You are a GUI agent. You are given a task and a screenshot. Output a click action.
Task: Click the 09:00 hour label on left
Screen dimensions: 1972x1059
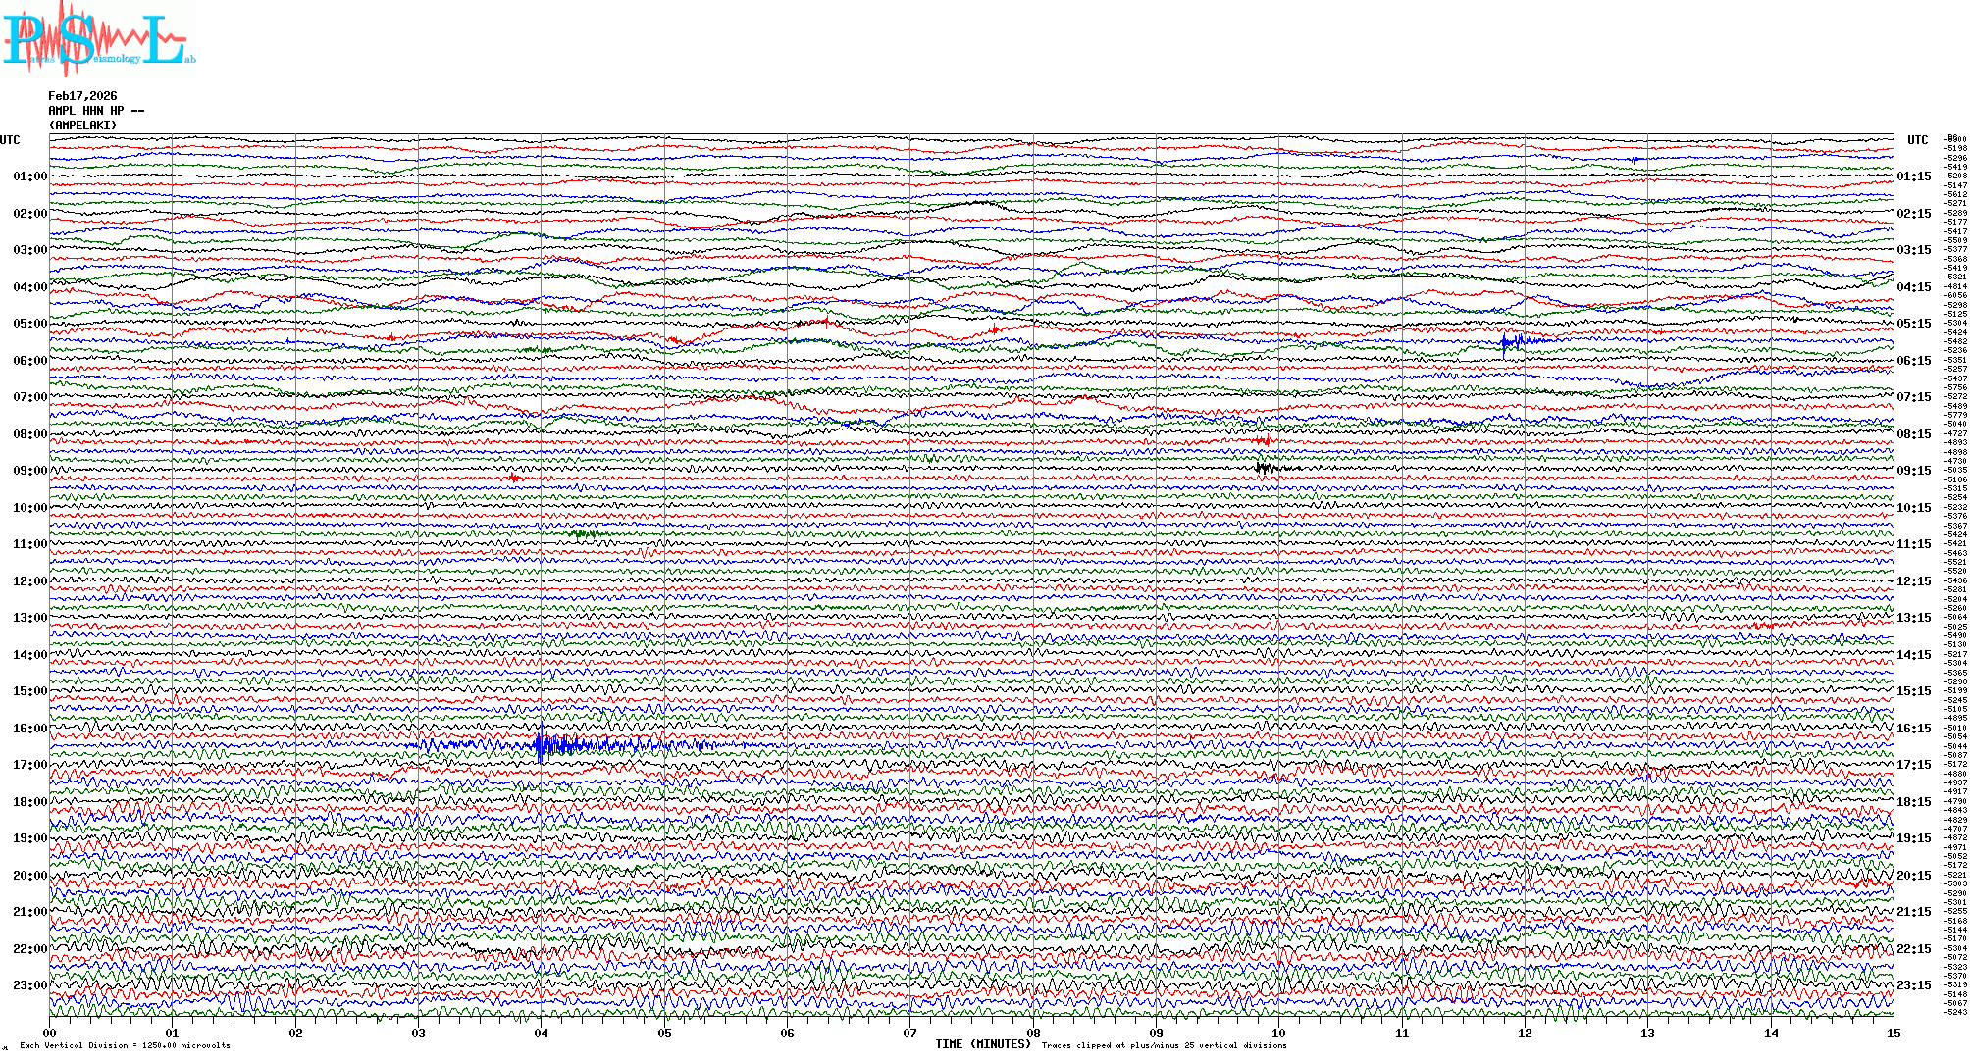pyautogui.click(x=29, y=471)
